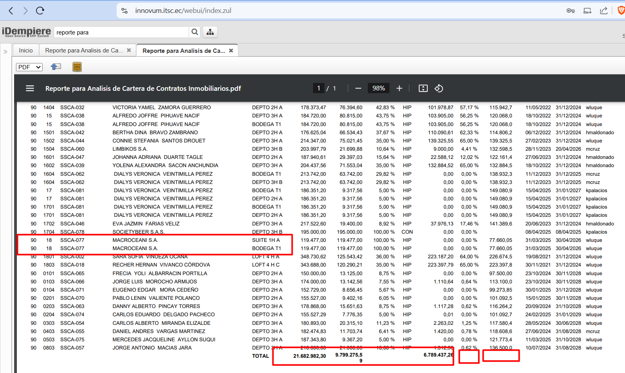
Task: Click the browser forward arrow
Action: (x=25, y=11)
